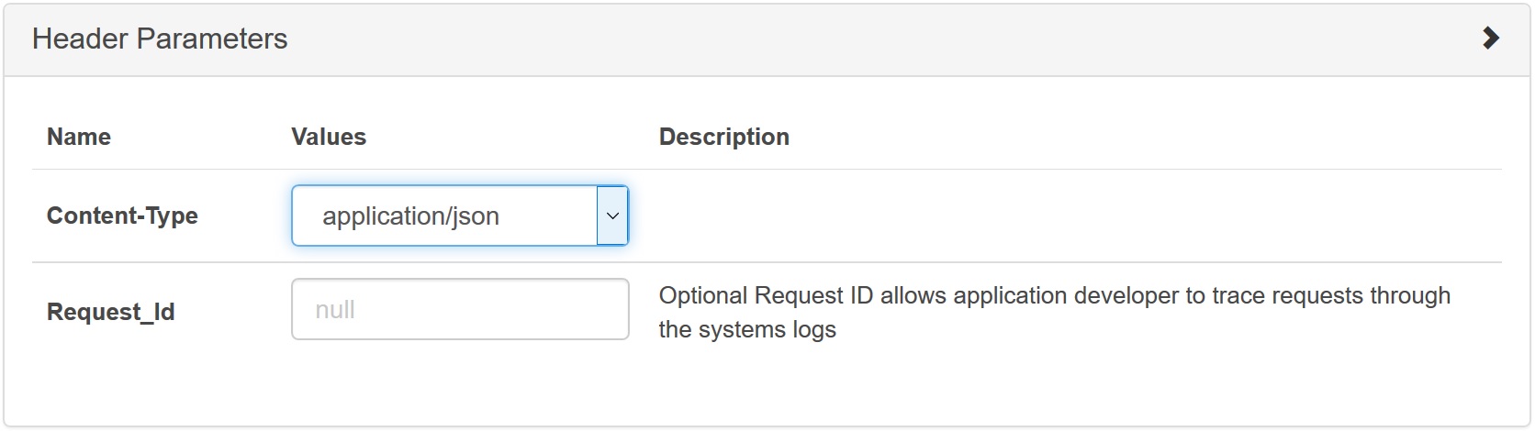Image resolution: width=1535 pixels, height=431 pixels.
Task: Click the Header Parameters title text
Action: [x=160, y=39]
